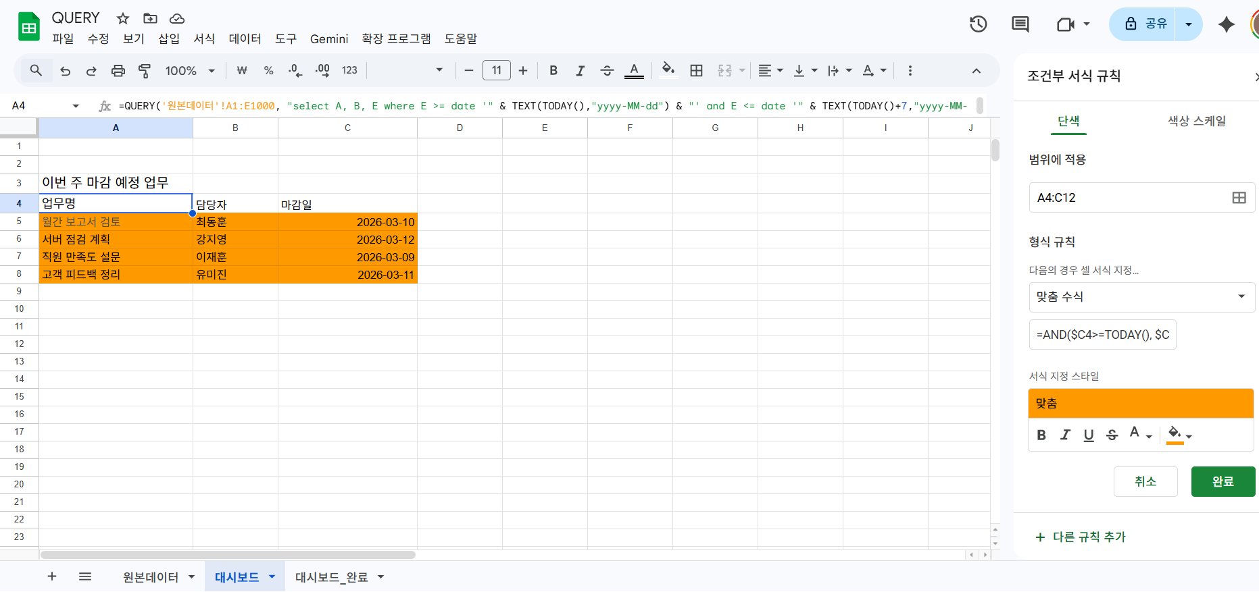The image size is (1259, 592).
Task: Click 다른 규칙 추가 link
Action: [x=1081, y=537]
